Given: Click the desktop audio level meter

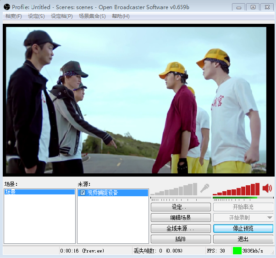Looking at the screenshot, I should click(243, 198).
